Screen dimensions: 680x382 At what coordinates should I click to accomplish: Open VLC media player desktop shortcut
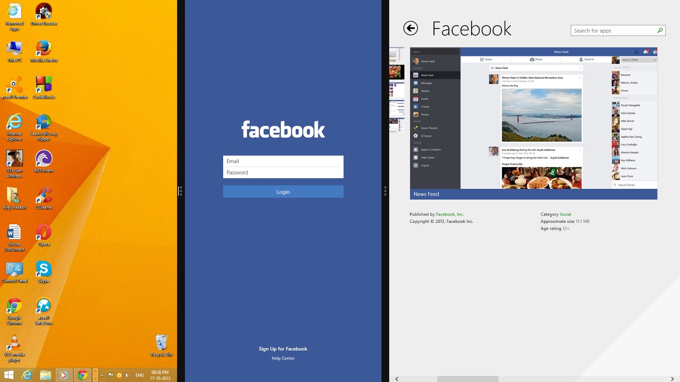tap(14, 348)
